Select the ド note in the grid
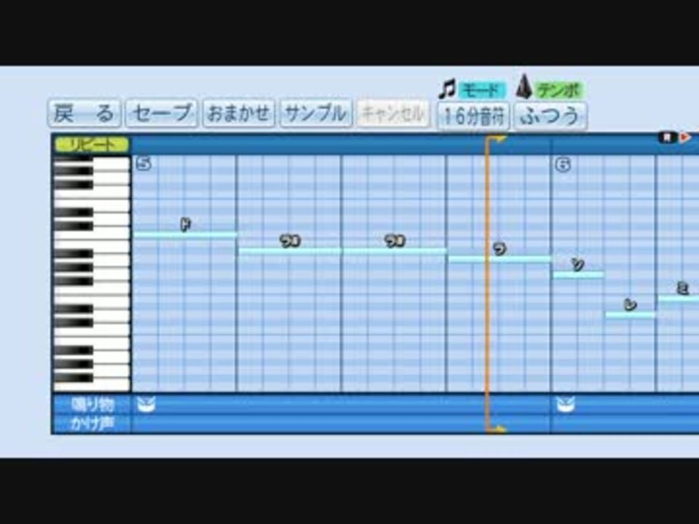699x524 pixels. (x=185, y=234)
